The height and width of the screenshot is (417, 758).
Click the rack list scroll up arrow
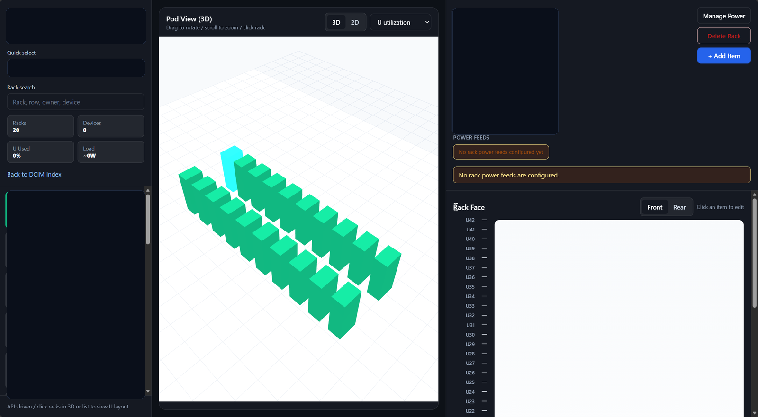point(148,190)
